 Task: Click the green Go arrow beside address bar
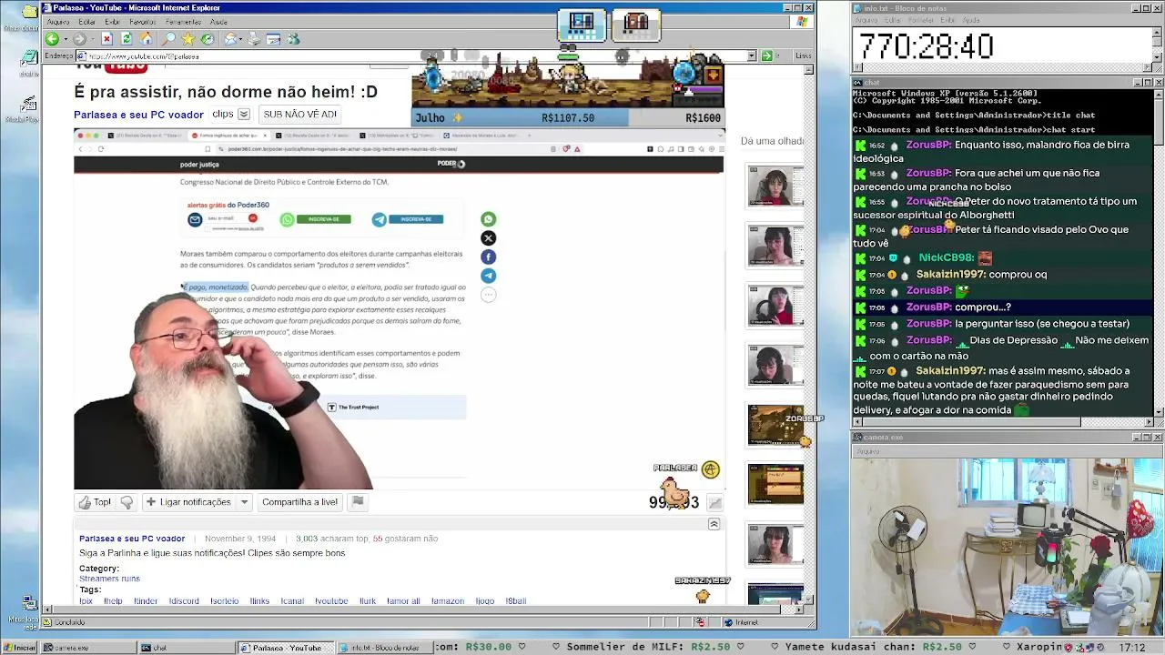pyautogui.click(x=766, y=56)
